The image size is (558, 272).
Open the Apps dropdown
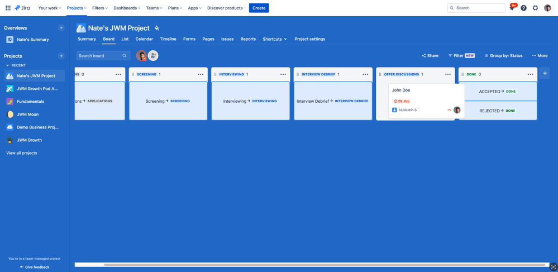click(x=195, y=8)
